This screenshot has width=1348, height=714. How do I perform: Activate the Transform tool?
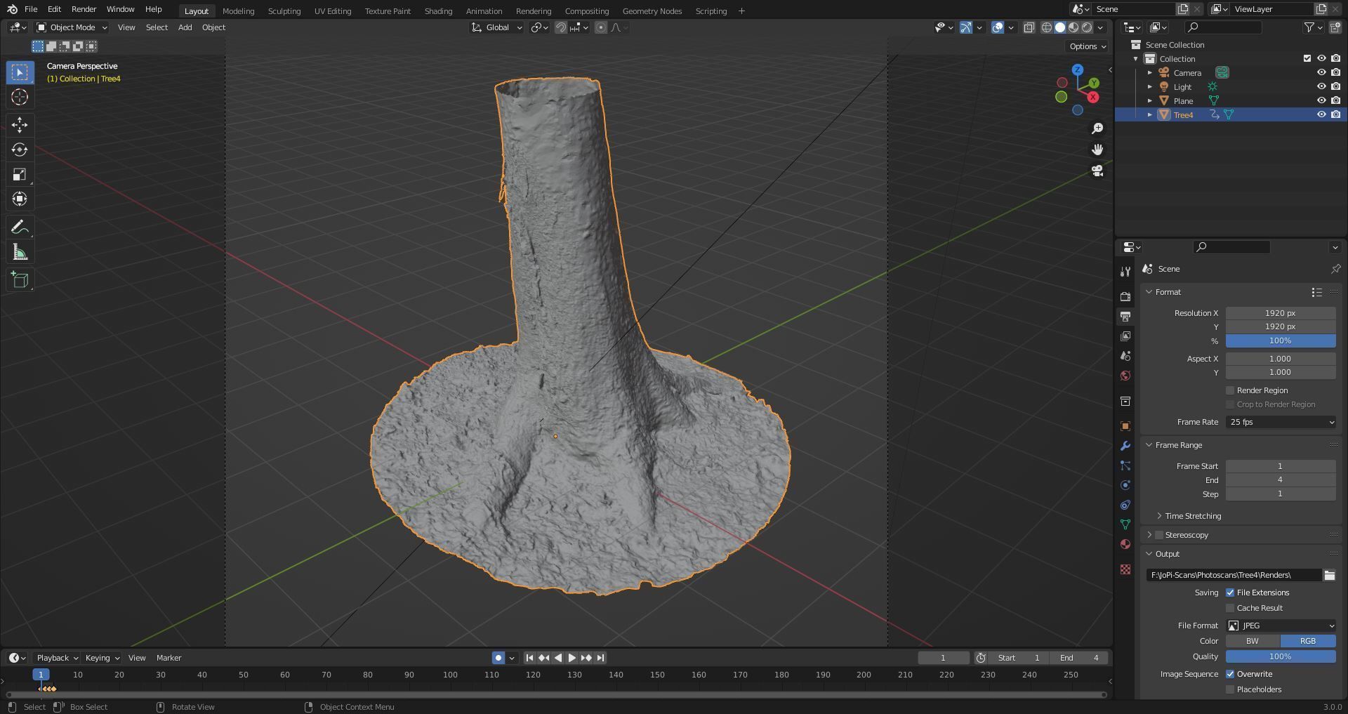tap(20, 199)
